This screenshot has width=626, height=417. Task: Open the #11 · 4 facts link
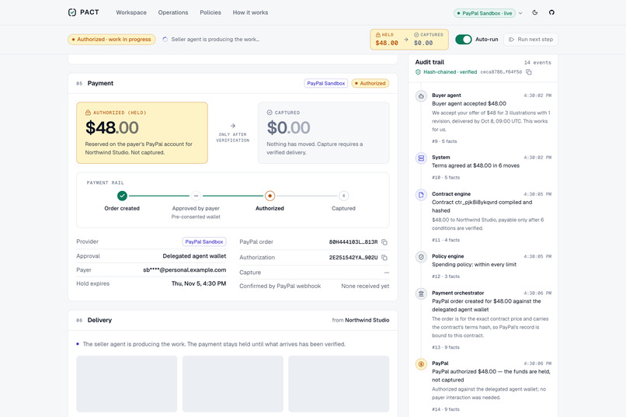446,240
